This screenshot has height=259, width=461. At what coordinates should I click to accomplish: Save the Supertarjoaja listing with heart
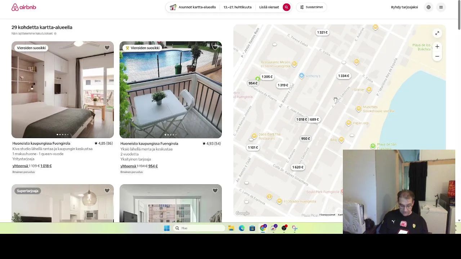[x=107, y=191]
